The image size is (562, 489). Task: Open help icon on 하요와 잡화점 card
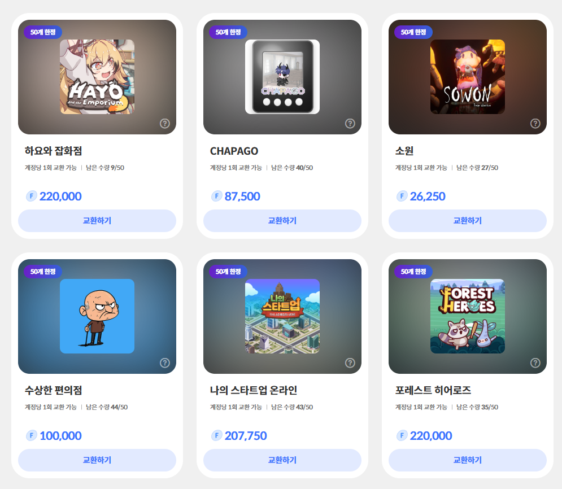(165, 124)
